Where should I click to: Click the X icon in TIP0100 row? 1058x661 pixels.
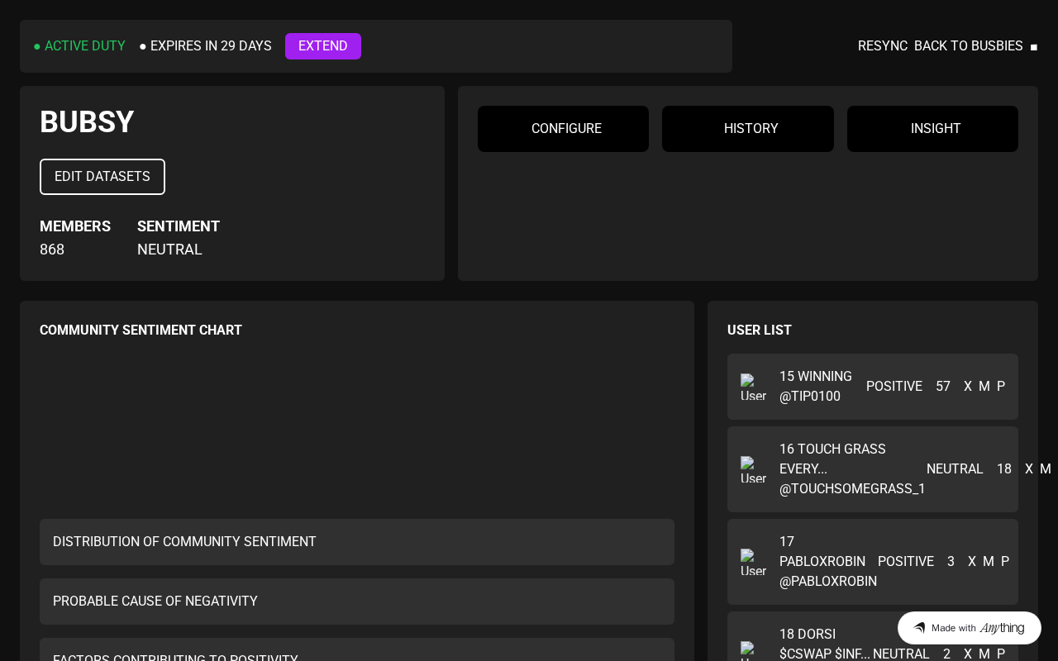click(x=968, y=387)
